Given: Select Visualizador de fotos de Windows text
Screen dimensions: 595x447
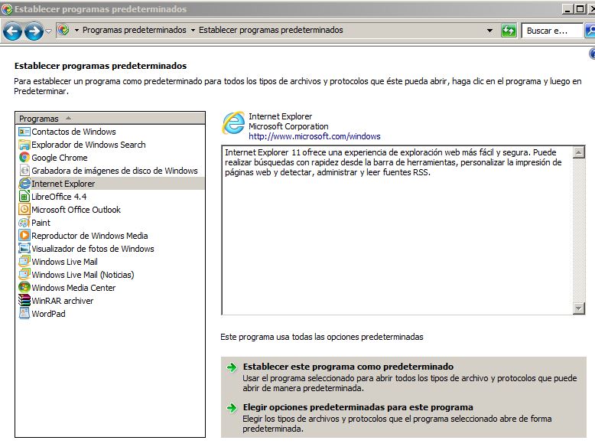Looking at the screenshot, I should [x=93, y=249].
